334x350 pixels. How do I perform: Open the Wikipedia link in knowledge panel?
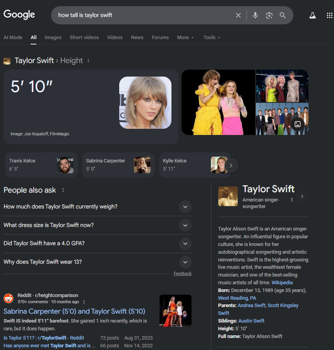[x=282, y=283]
